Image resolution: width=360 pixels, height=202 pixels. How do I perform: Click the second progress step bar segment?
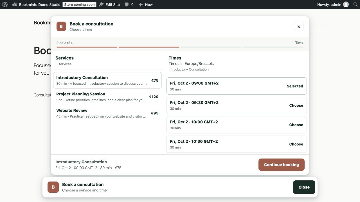click(149, 47)
